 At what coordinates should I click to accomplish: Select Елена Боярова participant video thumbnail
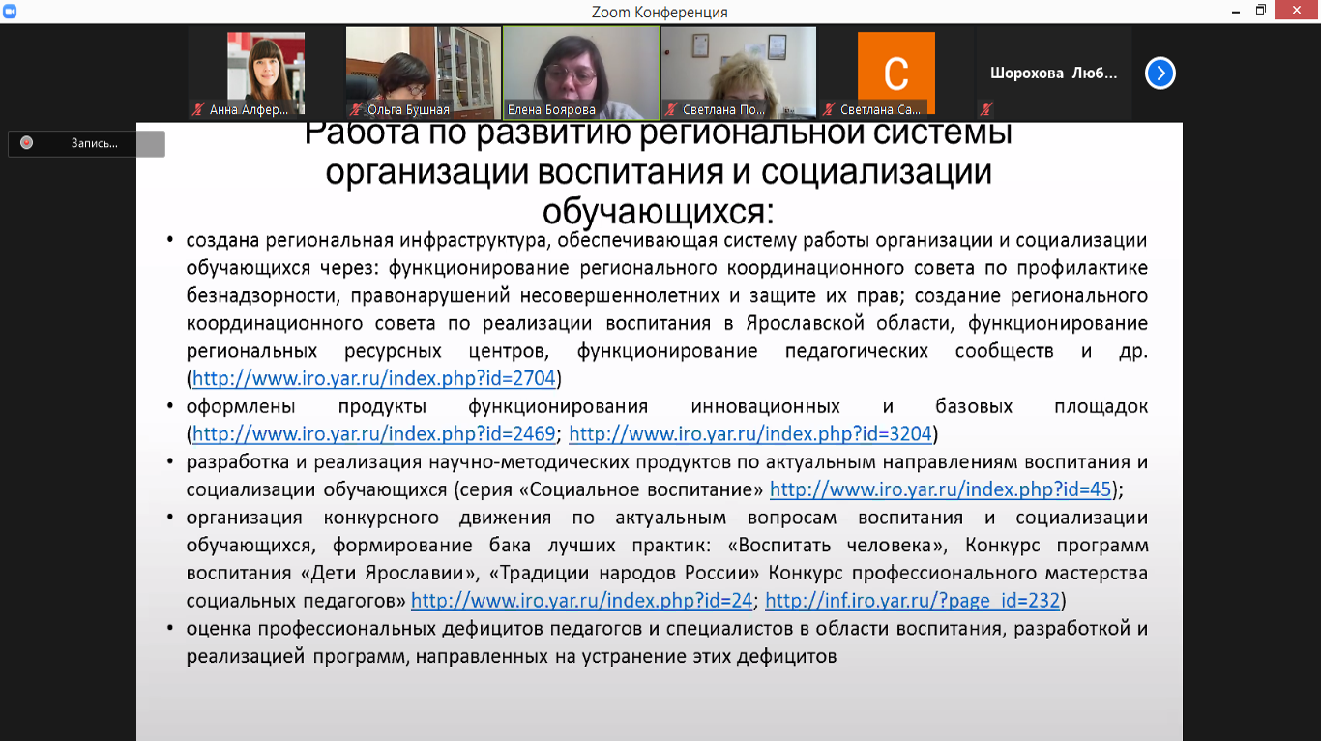[581, 73]
